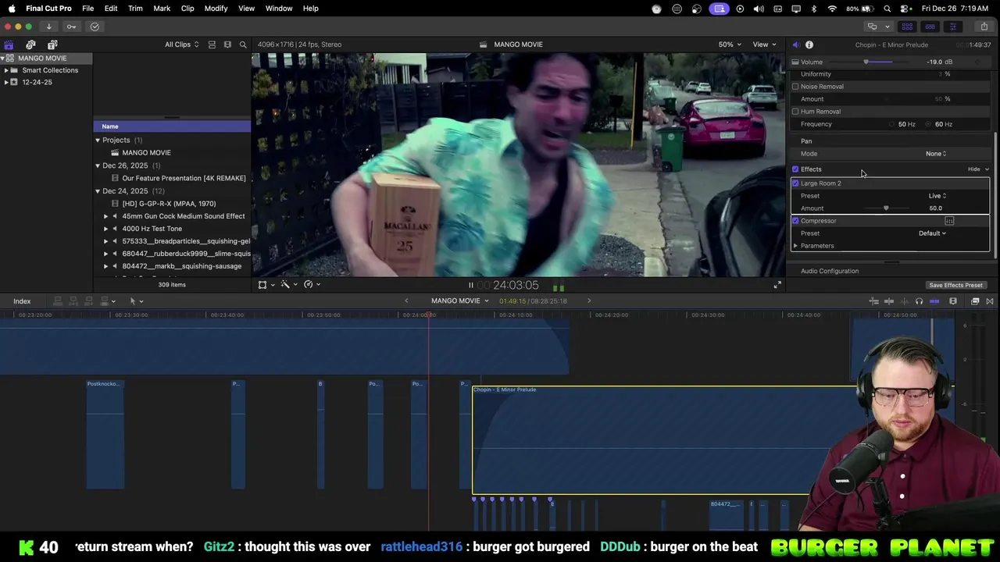Viewport: 1000px width, 562px height.
Task: Open the Mark menu
Action: 162,9
